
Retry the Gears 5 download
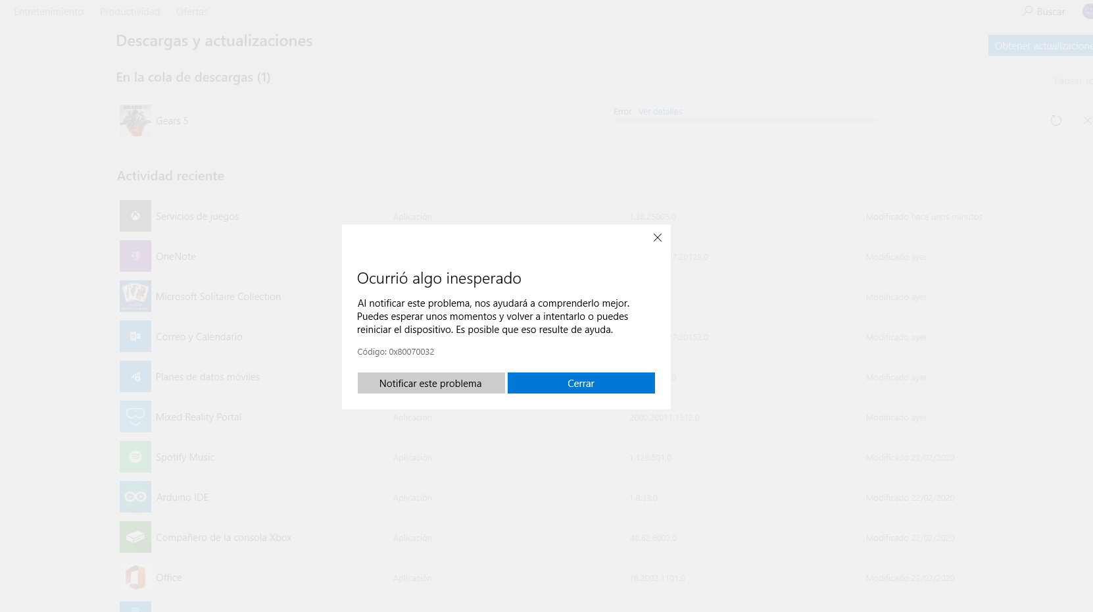click(x=1056, y=120)
